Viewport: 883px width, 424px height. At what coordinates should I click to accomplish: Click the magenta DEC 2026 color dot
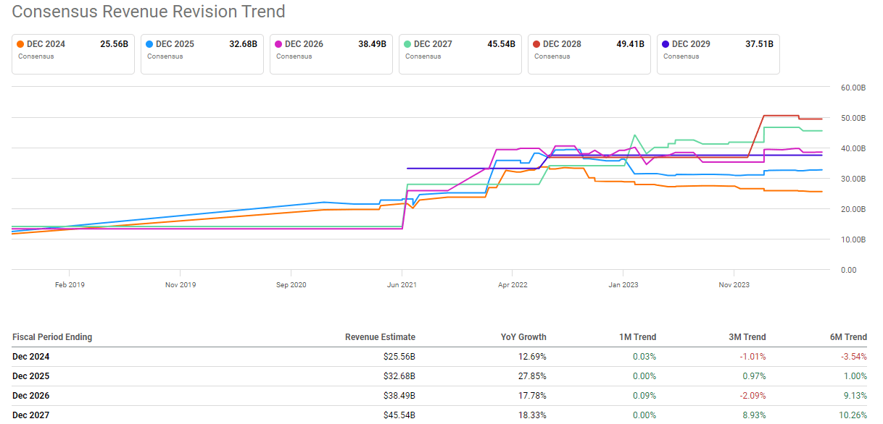click(278, 44)
